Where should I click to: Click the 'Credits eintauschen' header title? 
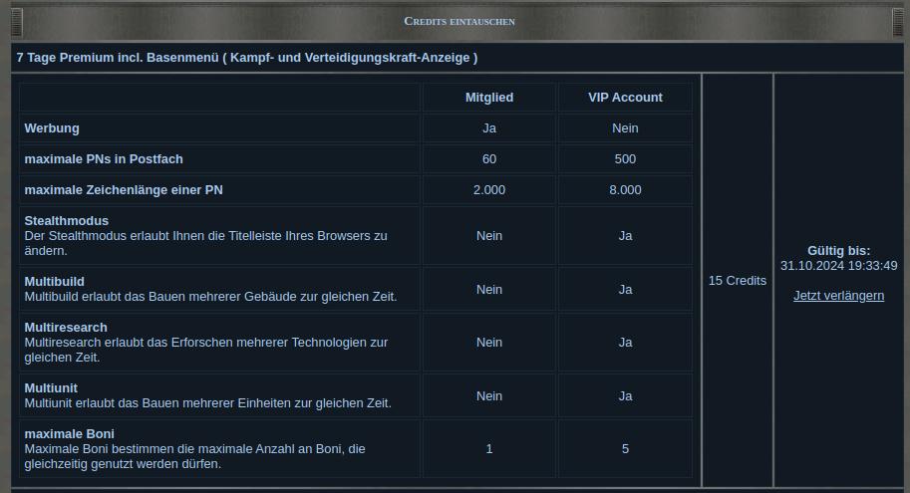point(459,21)
